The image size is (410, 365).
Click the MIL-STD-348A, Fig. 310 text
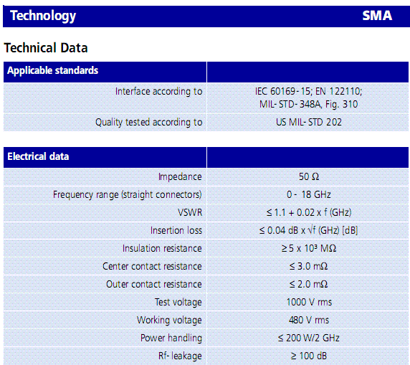(308, 104)
